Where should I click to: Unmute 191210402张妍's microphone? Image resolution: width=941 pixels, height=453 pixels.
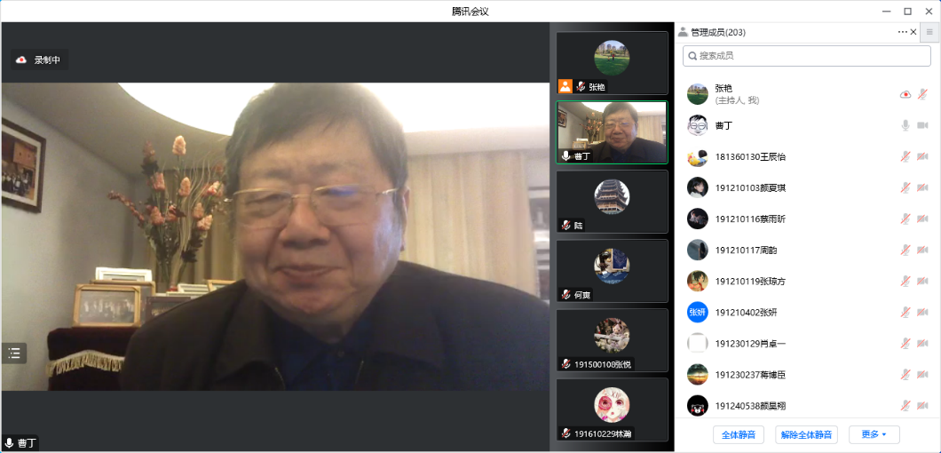905,312
